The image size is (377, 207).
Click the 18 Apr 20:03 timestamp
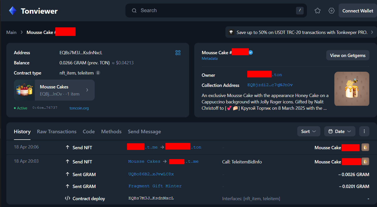pyautogui.click(x=26, y=161)
